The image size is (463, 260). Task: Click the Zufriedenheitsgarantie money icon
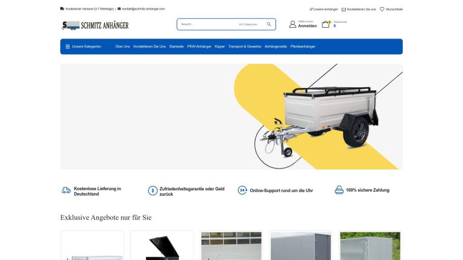(x=153, y=191)
